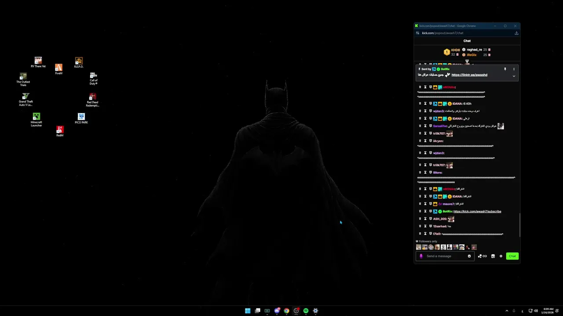Open the linktr.ee/awashd link
This screenshot has height=316, width=563.
tap(469, 75)
